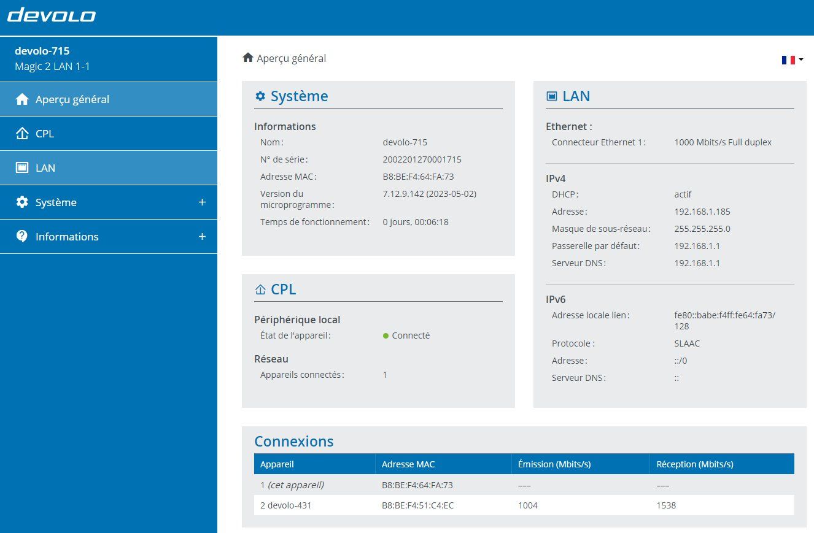Click the emission rate value 1004

coord(528,506)
